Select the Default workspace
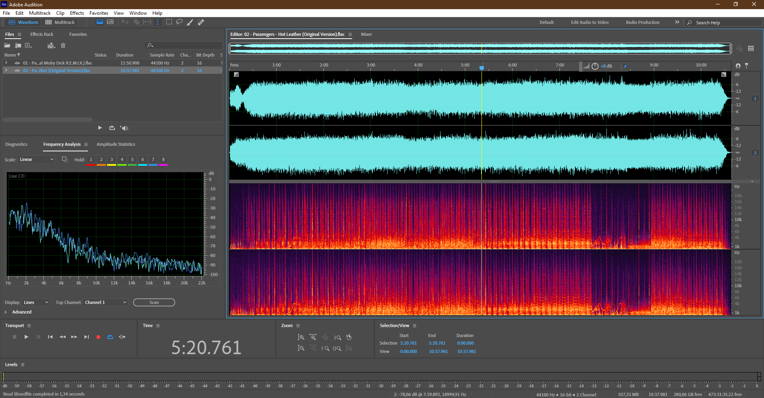This screenshot has width=764, height=398. 546,22
